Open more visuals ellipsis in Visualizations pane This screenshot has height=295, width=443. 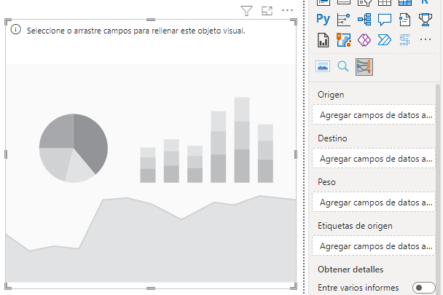(426, 40)
